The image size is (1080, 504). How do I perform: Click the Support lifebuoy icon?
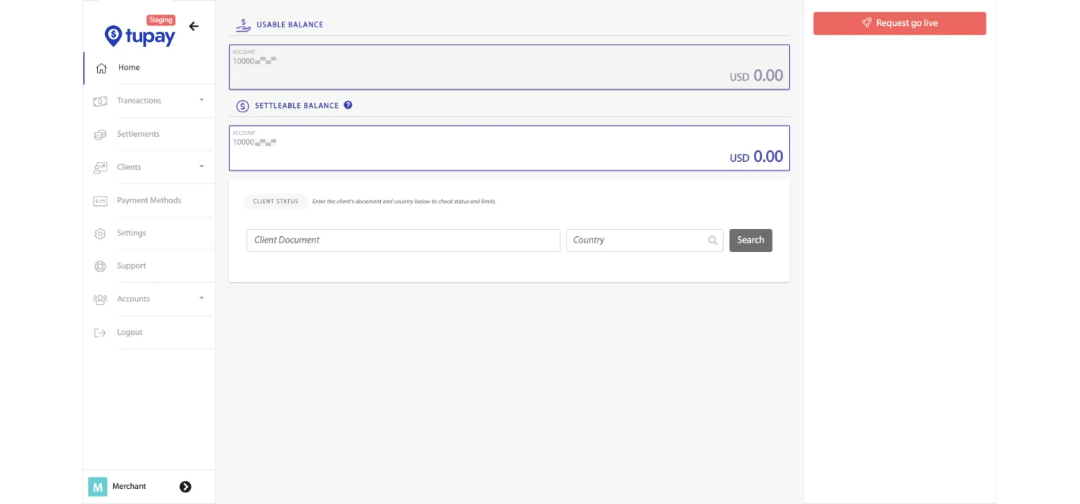pyautogui.click(x=100, y=266)
